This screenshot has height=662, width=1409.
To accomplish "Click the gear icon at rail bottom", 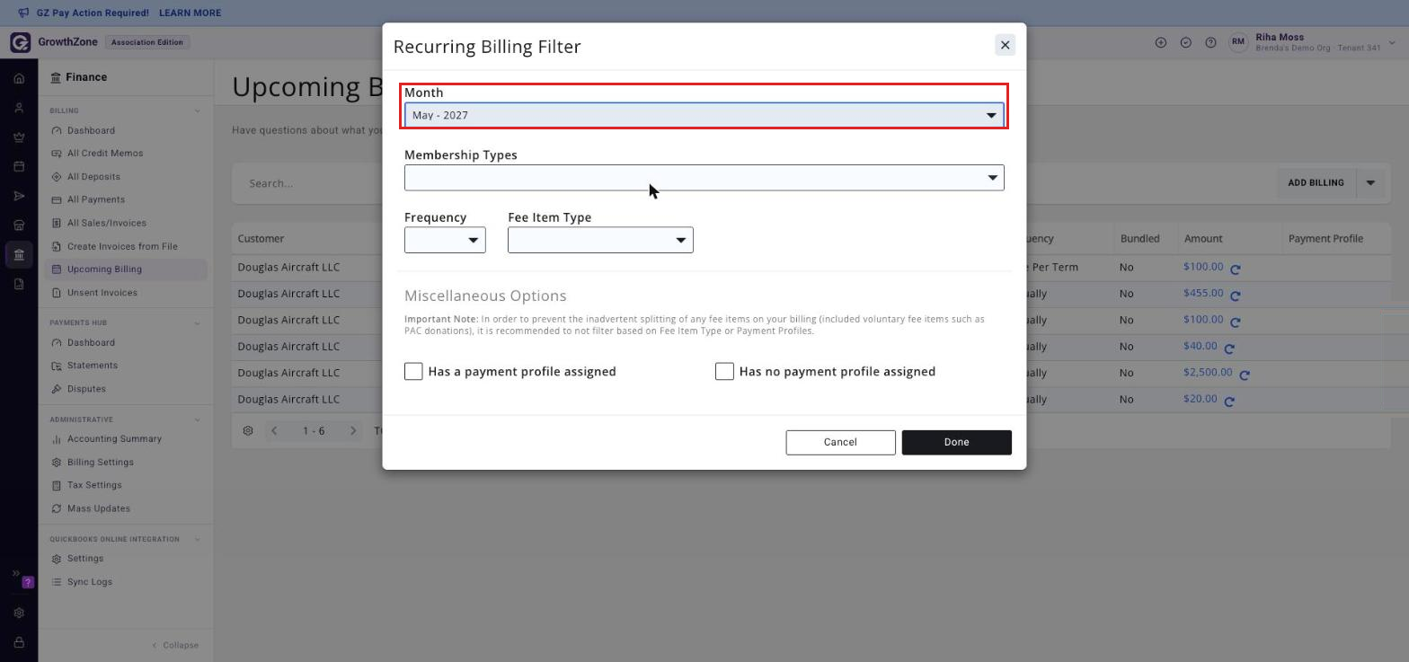I will [19, 613].
